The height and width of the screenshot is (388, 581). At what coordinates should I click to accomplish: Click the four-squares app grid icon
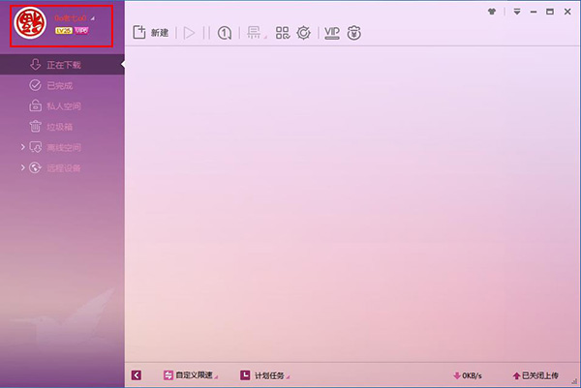coord(283,33)
